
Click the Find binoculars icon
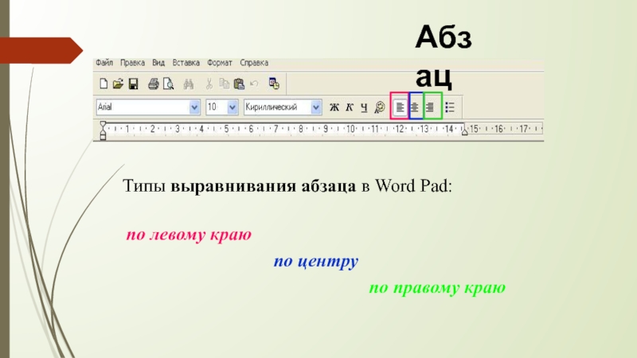[189, 84]
